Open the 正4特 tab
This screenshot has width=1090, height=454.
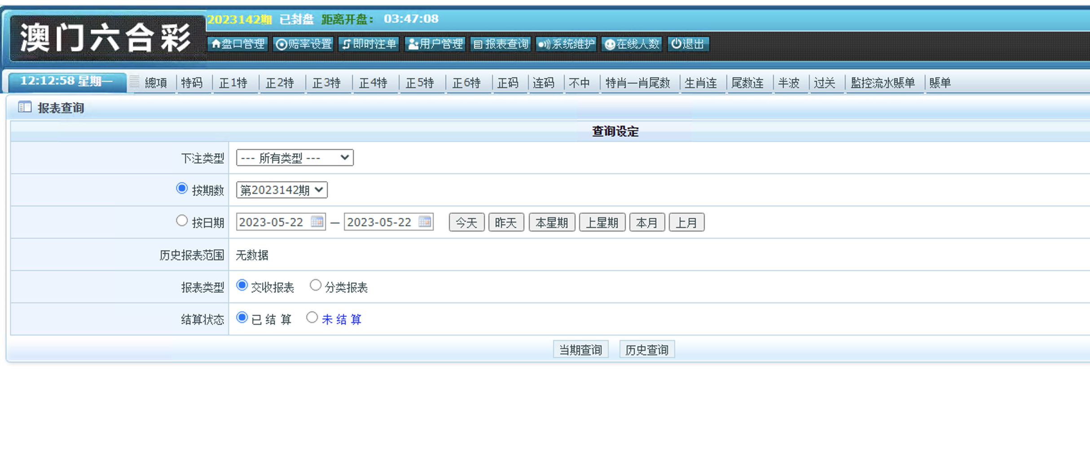(x=373, y=83)
